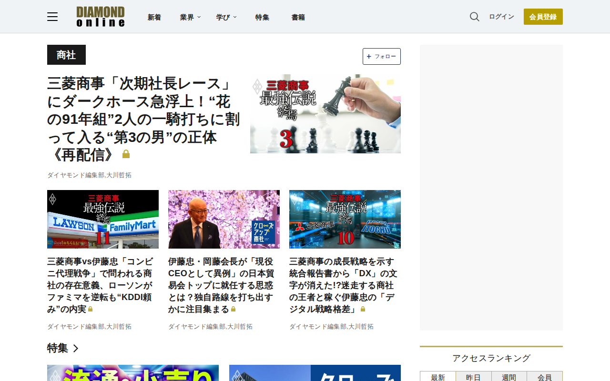Click the lock icon after かに注目集まる
Screen dimensions: 610x381
coord(234,309)
